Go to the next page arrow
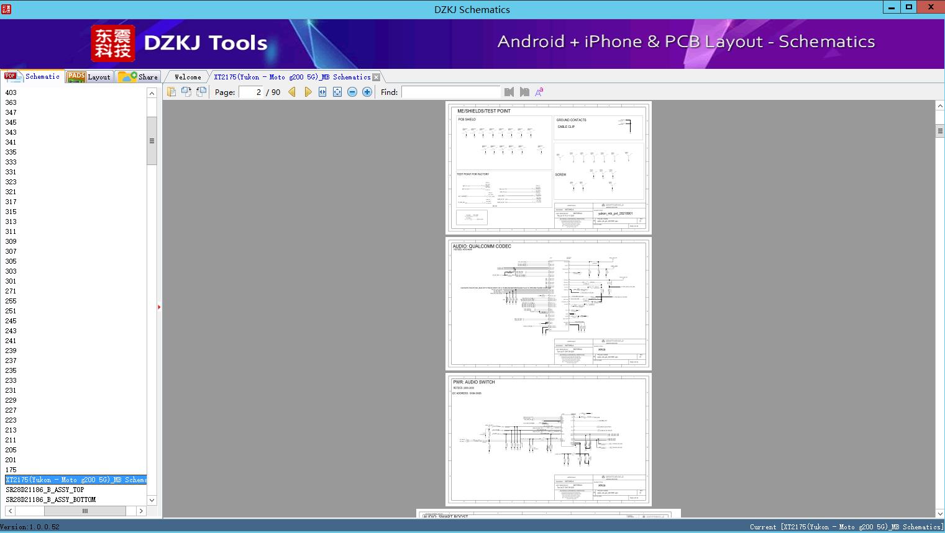Screen dimensions: 945x533 (x=308, y=92)
